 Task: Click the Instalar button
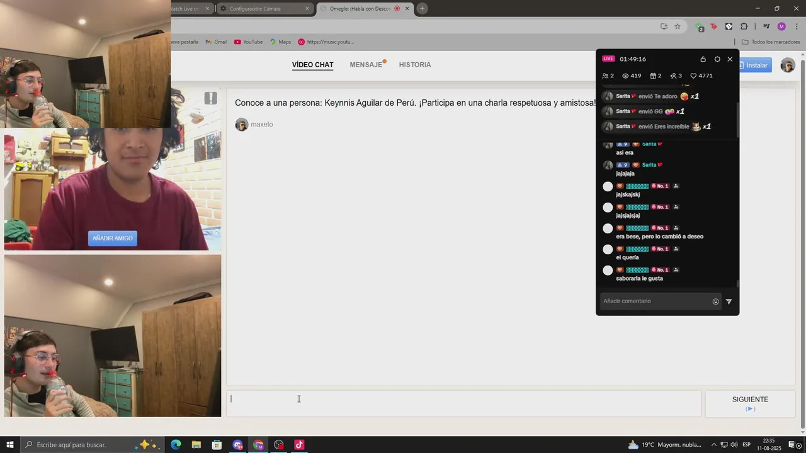(x=753, y=65)
